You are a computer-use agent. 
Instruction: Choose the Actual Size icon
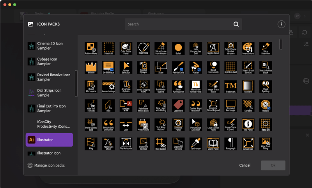click(248, 144)
